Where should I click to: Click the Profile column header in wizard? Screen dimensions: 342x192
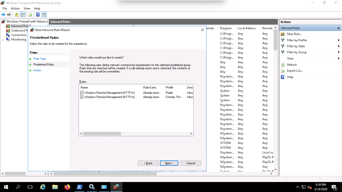pyautogui.click(x=175, y=87)
